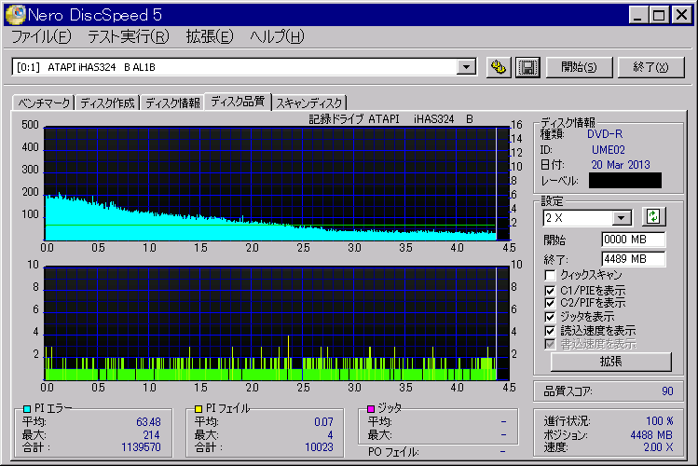Screen dimensions: 698x466
Task: Click the green refresh speed icon
Action: click(x=653, y=217)
